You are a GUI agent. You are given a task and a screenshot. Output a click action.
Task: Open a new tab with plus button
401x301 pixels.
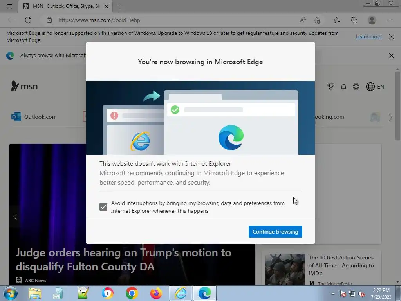119,6
